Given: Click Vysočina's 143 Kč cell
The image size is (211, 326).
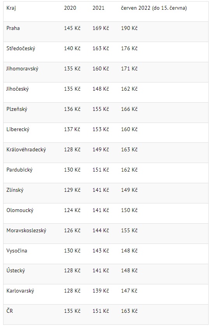Looking at the screenshot, I should click(x=101, y=251).
